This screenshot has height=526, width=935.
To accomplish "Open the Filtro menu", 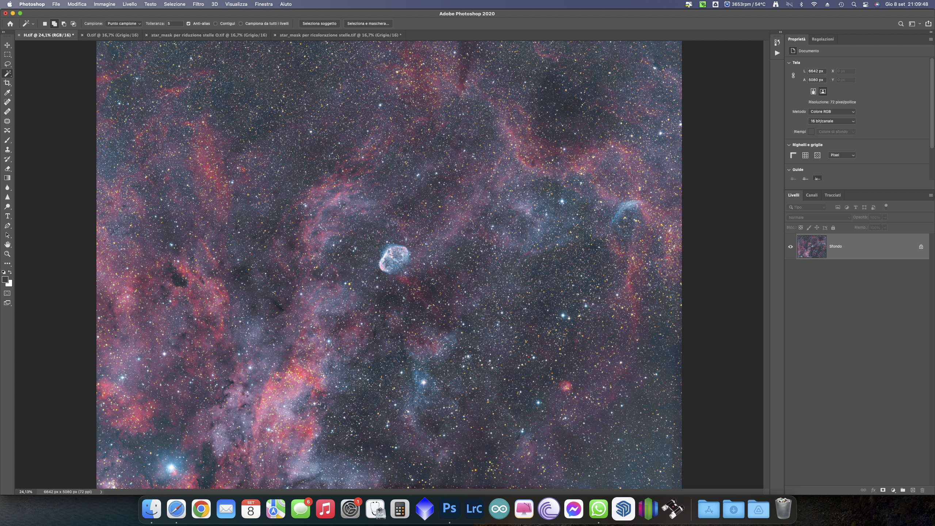I will click(x=198, y=4).
